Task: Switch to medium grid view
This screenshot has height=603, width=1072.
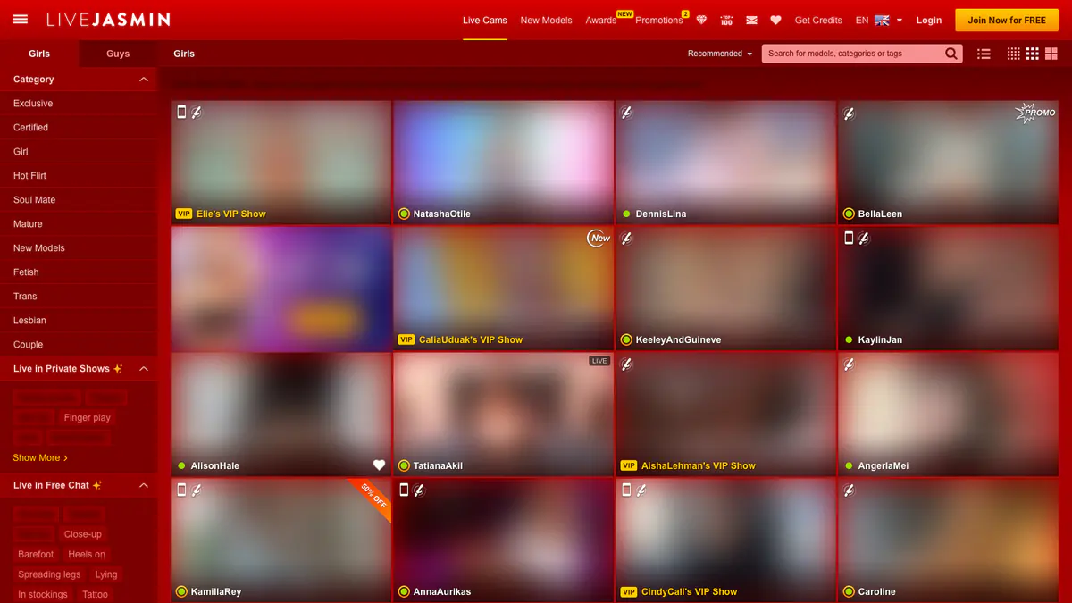Action: [1033, 54]
